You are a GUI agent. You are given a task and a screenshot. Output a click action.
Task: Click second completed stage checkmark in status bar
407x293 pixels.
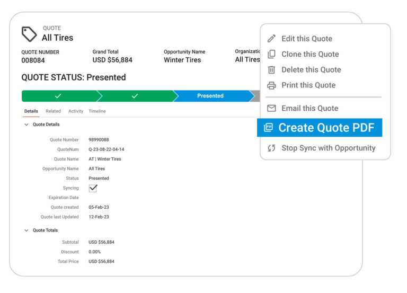(x=135, y=96)
